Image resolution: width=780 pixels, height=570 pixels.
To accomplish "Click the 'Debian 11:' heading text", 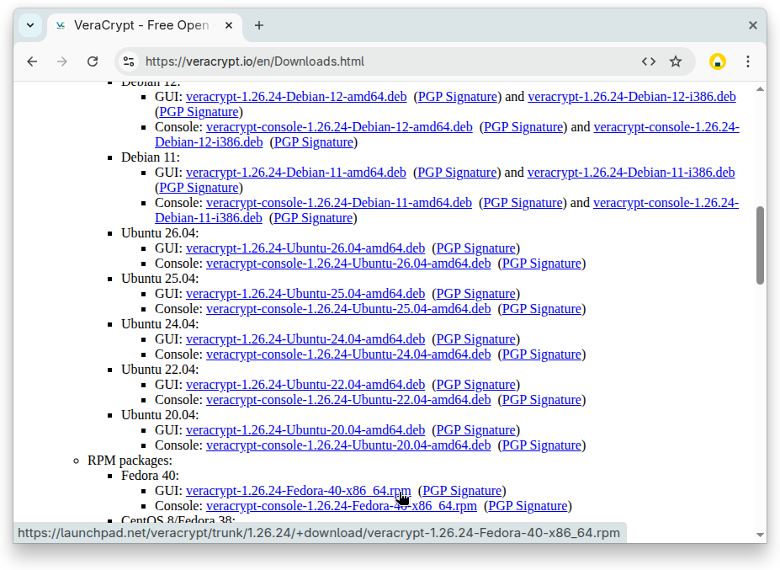I will pyautogui.click(x=151, y=157).
